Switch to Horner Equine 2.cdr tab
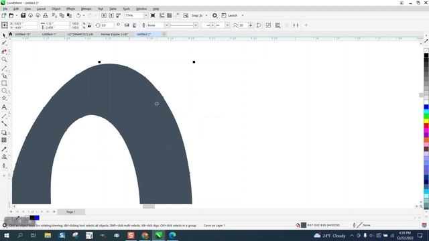The width and height of the screenshot is (429, 241). [115, 34]
